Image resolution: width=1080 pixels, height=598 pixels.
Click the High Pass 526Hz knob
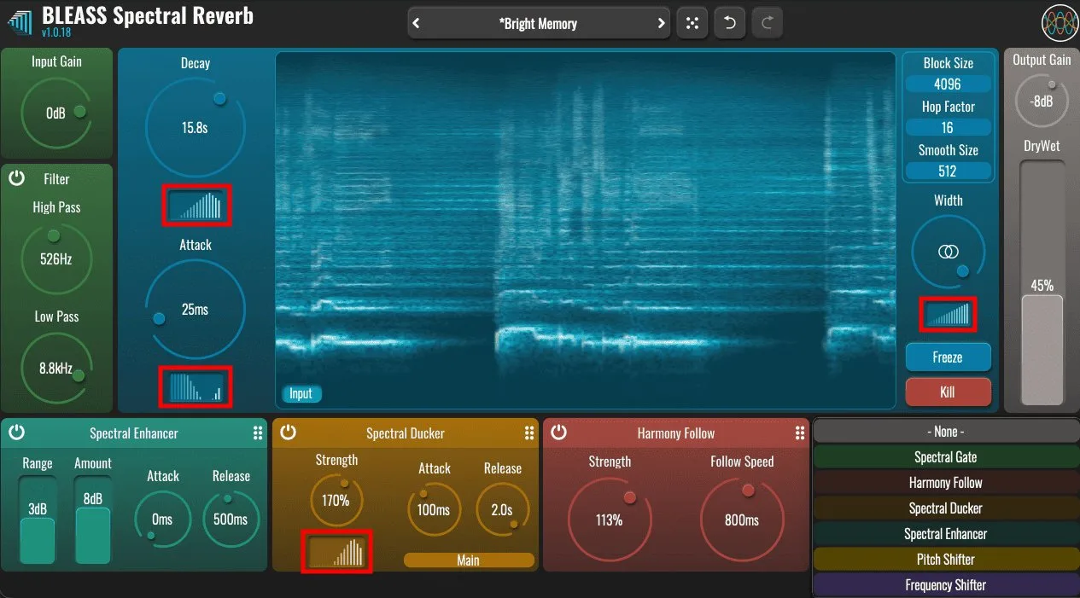tap(56, 258)
